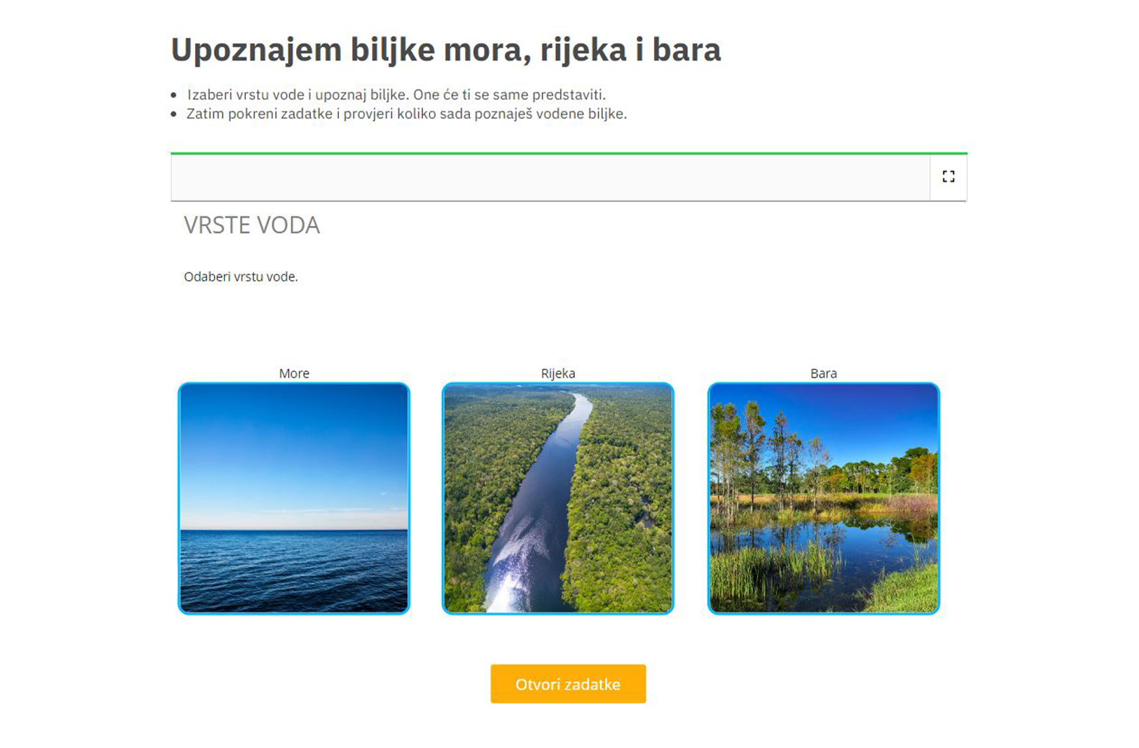Click the page title Upoznajem biljke mora, rijeka i bara

[446, 50]
